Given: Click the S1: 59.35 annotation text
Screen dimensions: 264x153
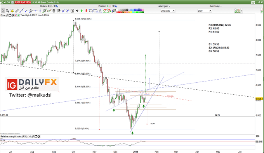Looking at the screenshot, I should 214,44.
